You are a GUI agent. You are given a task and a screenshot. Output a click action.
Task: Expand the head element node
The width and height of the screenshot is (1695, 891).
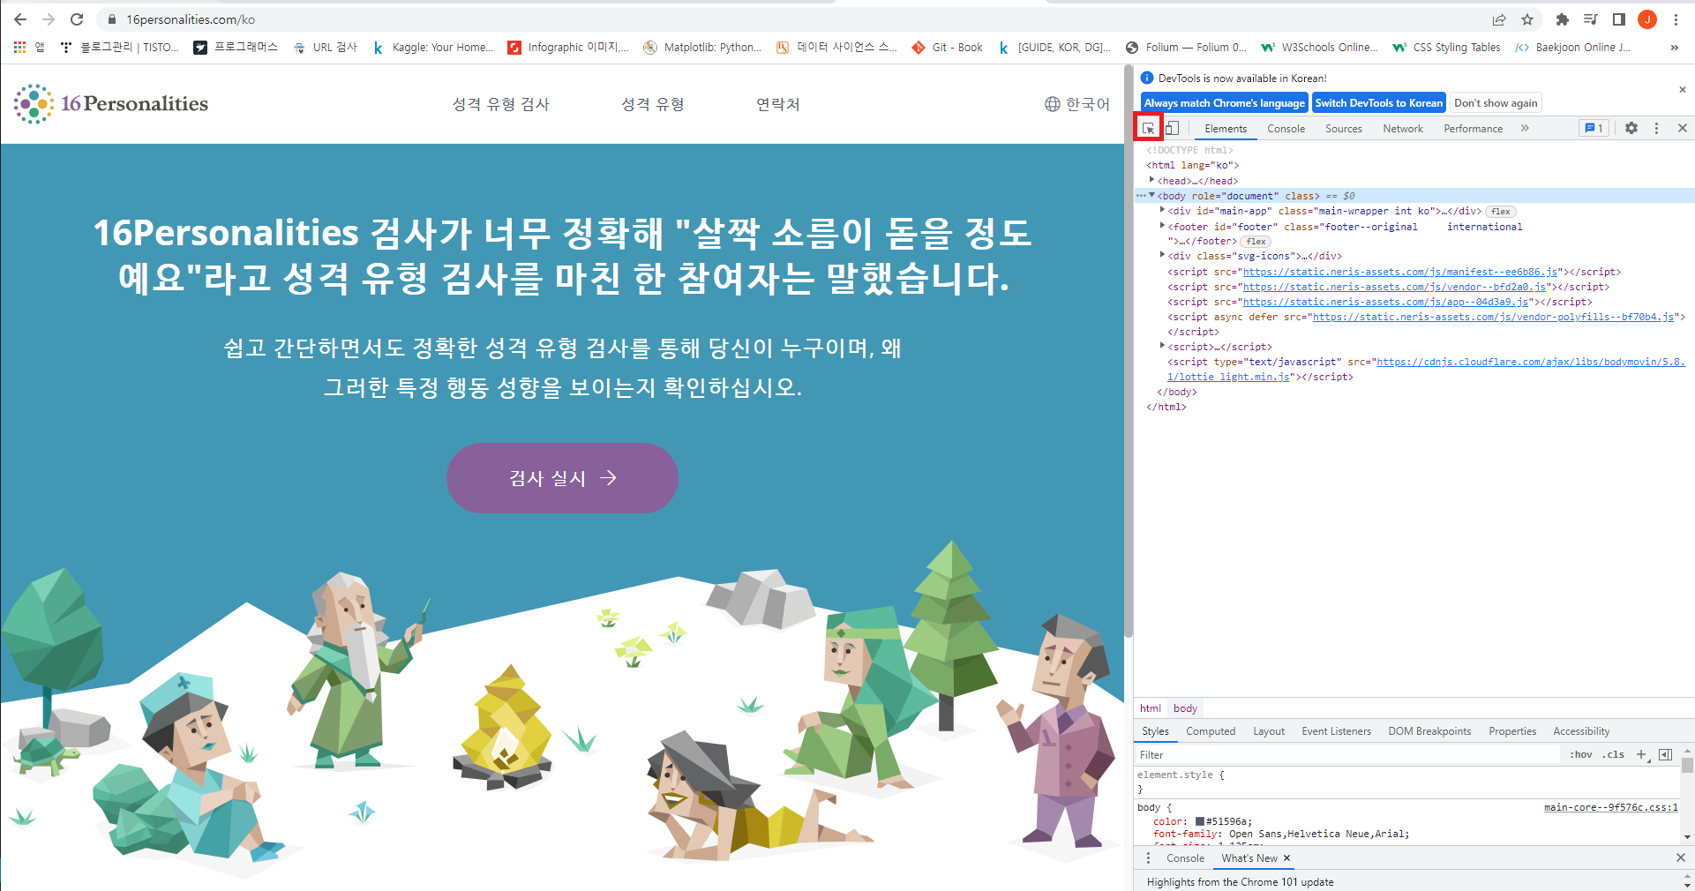tap(1151, 180)
